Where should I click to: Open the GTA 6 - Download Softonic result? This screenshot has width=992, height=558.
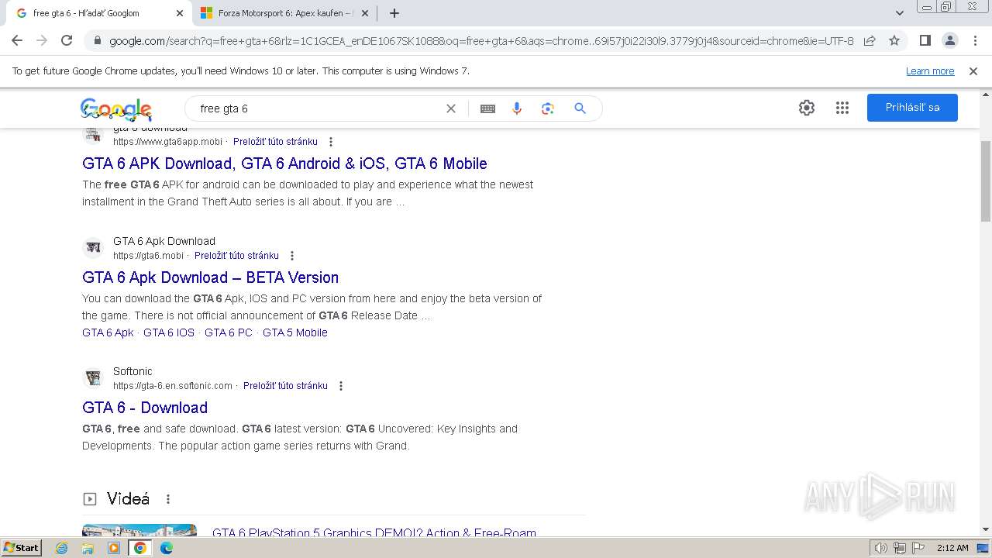145,408
